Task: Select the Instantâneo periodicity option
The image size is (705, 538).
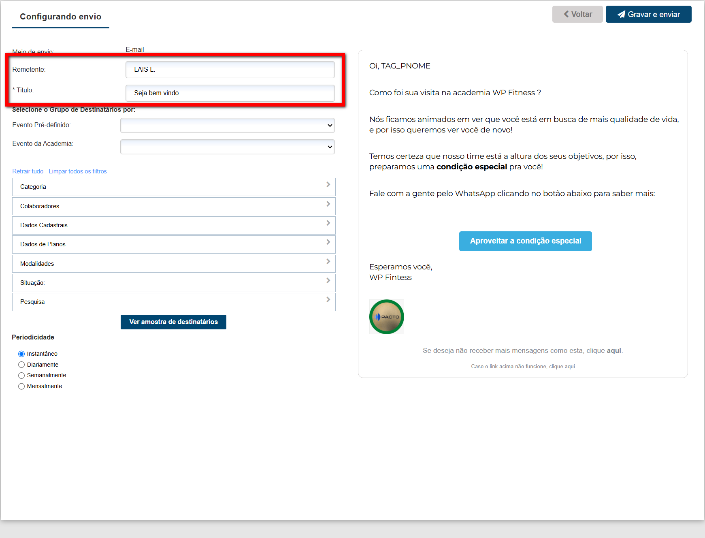Action: (21, 354)
